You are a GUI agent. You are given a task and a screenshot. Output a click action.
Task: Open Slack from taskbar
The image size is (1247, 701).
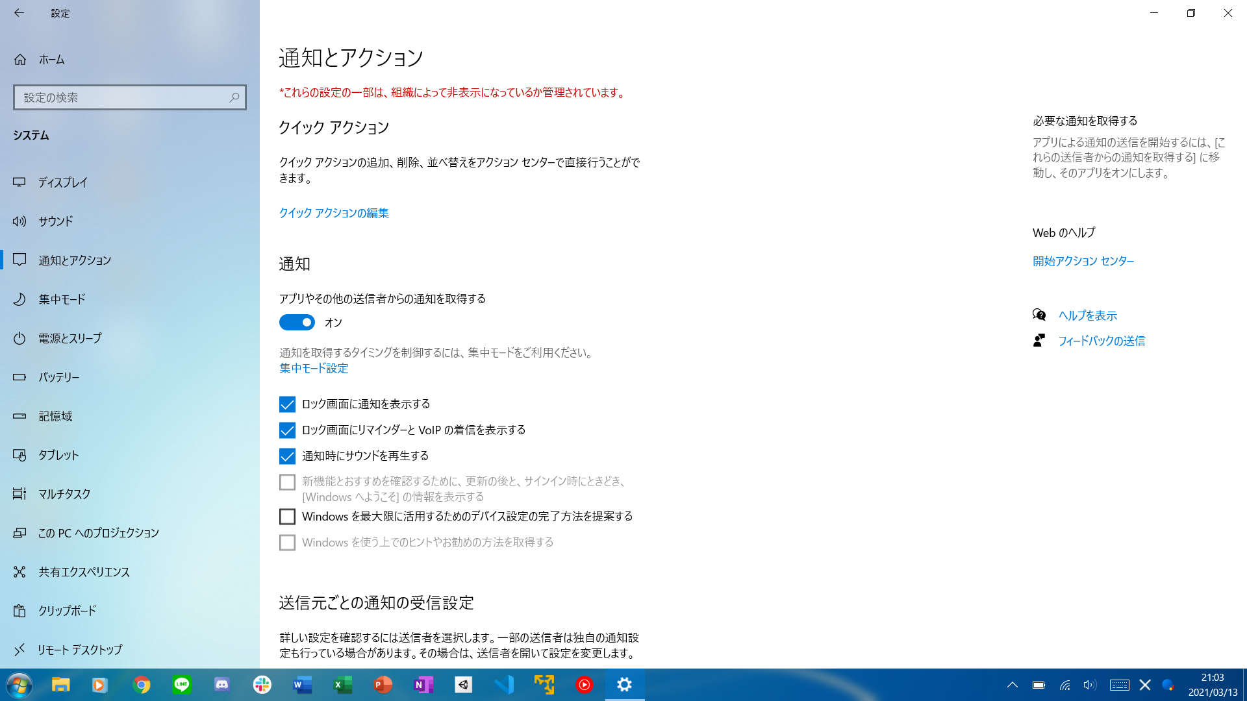[x=262, y=685]
